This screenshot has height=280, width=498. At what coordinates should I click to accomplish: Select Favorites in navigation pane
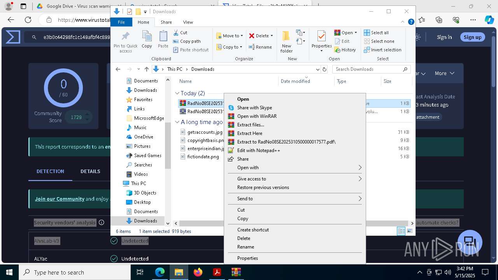[143, 100]
